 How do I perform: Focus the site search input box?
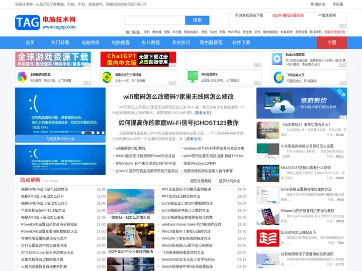[x=155, y=20]
